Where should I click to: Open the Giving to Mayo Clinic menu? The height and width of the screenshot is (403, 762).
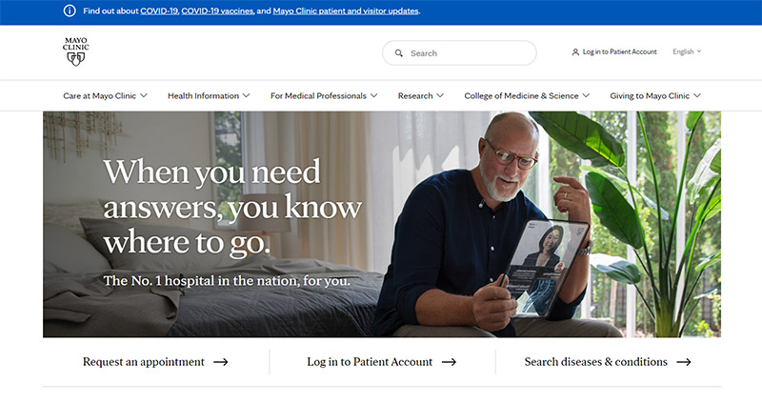(x=655, y=96)
